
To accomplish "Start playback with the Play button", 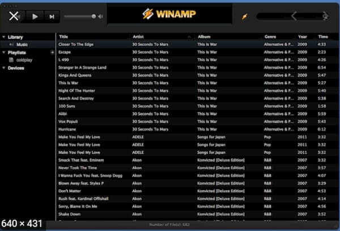I will tap(35, 16).
